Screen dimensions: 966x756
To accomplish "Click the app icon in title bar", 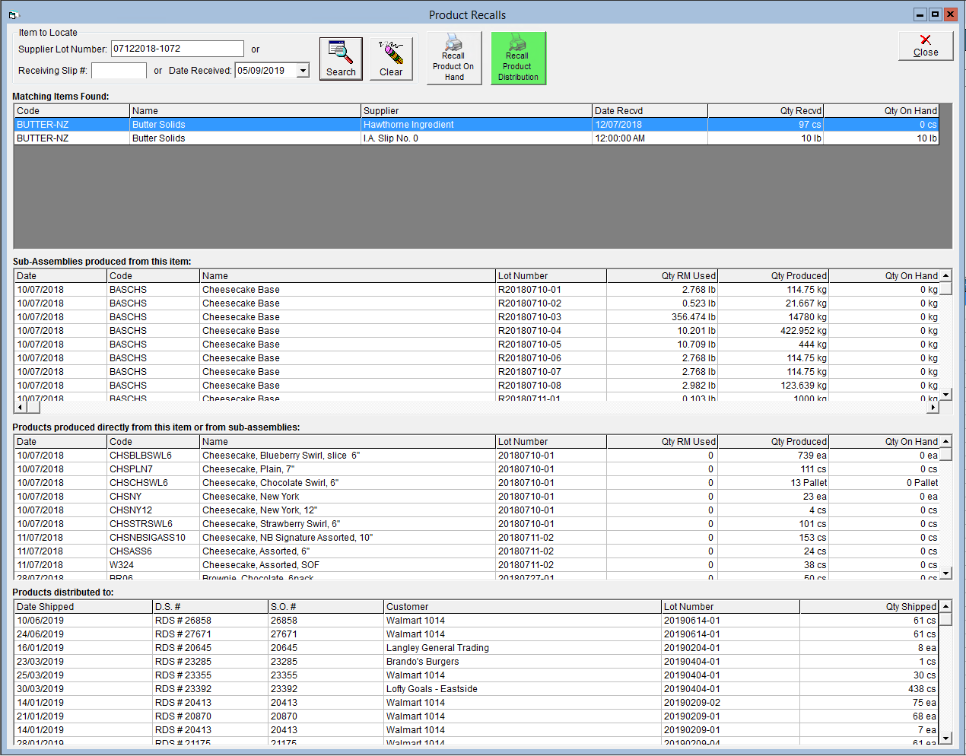I will [13, 14].
